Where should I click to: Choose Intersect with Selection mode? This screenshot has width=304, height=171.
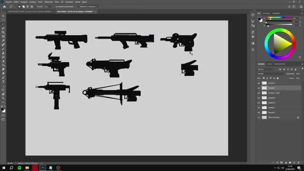point(32,7)
